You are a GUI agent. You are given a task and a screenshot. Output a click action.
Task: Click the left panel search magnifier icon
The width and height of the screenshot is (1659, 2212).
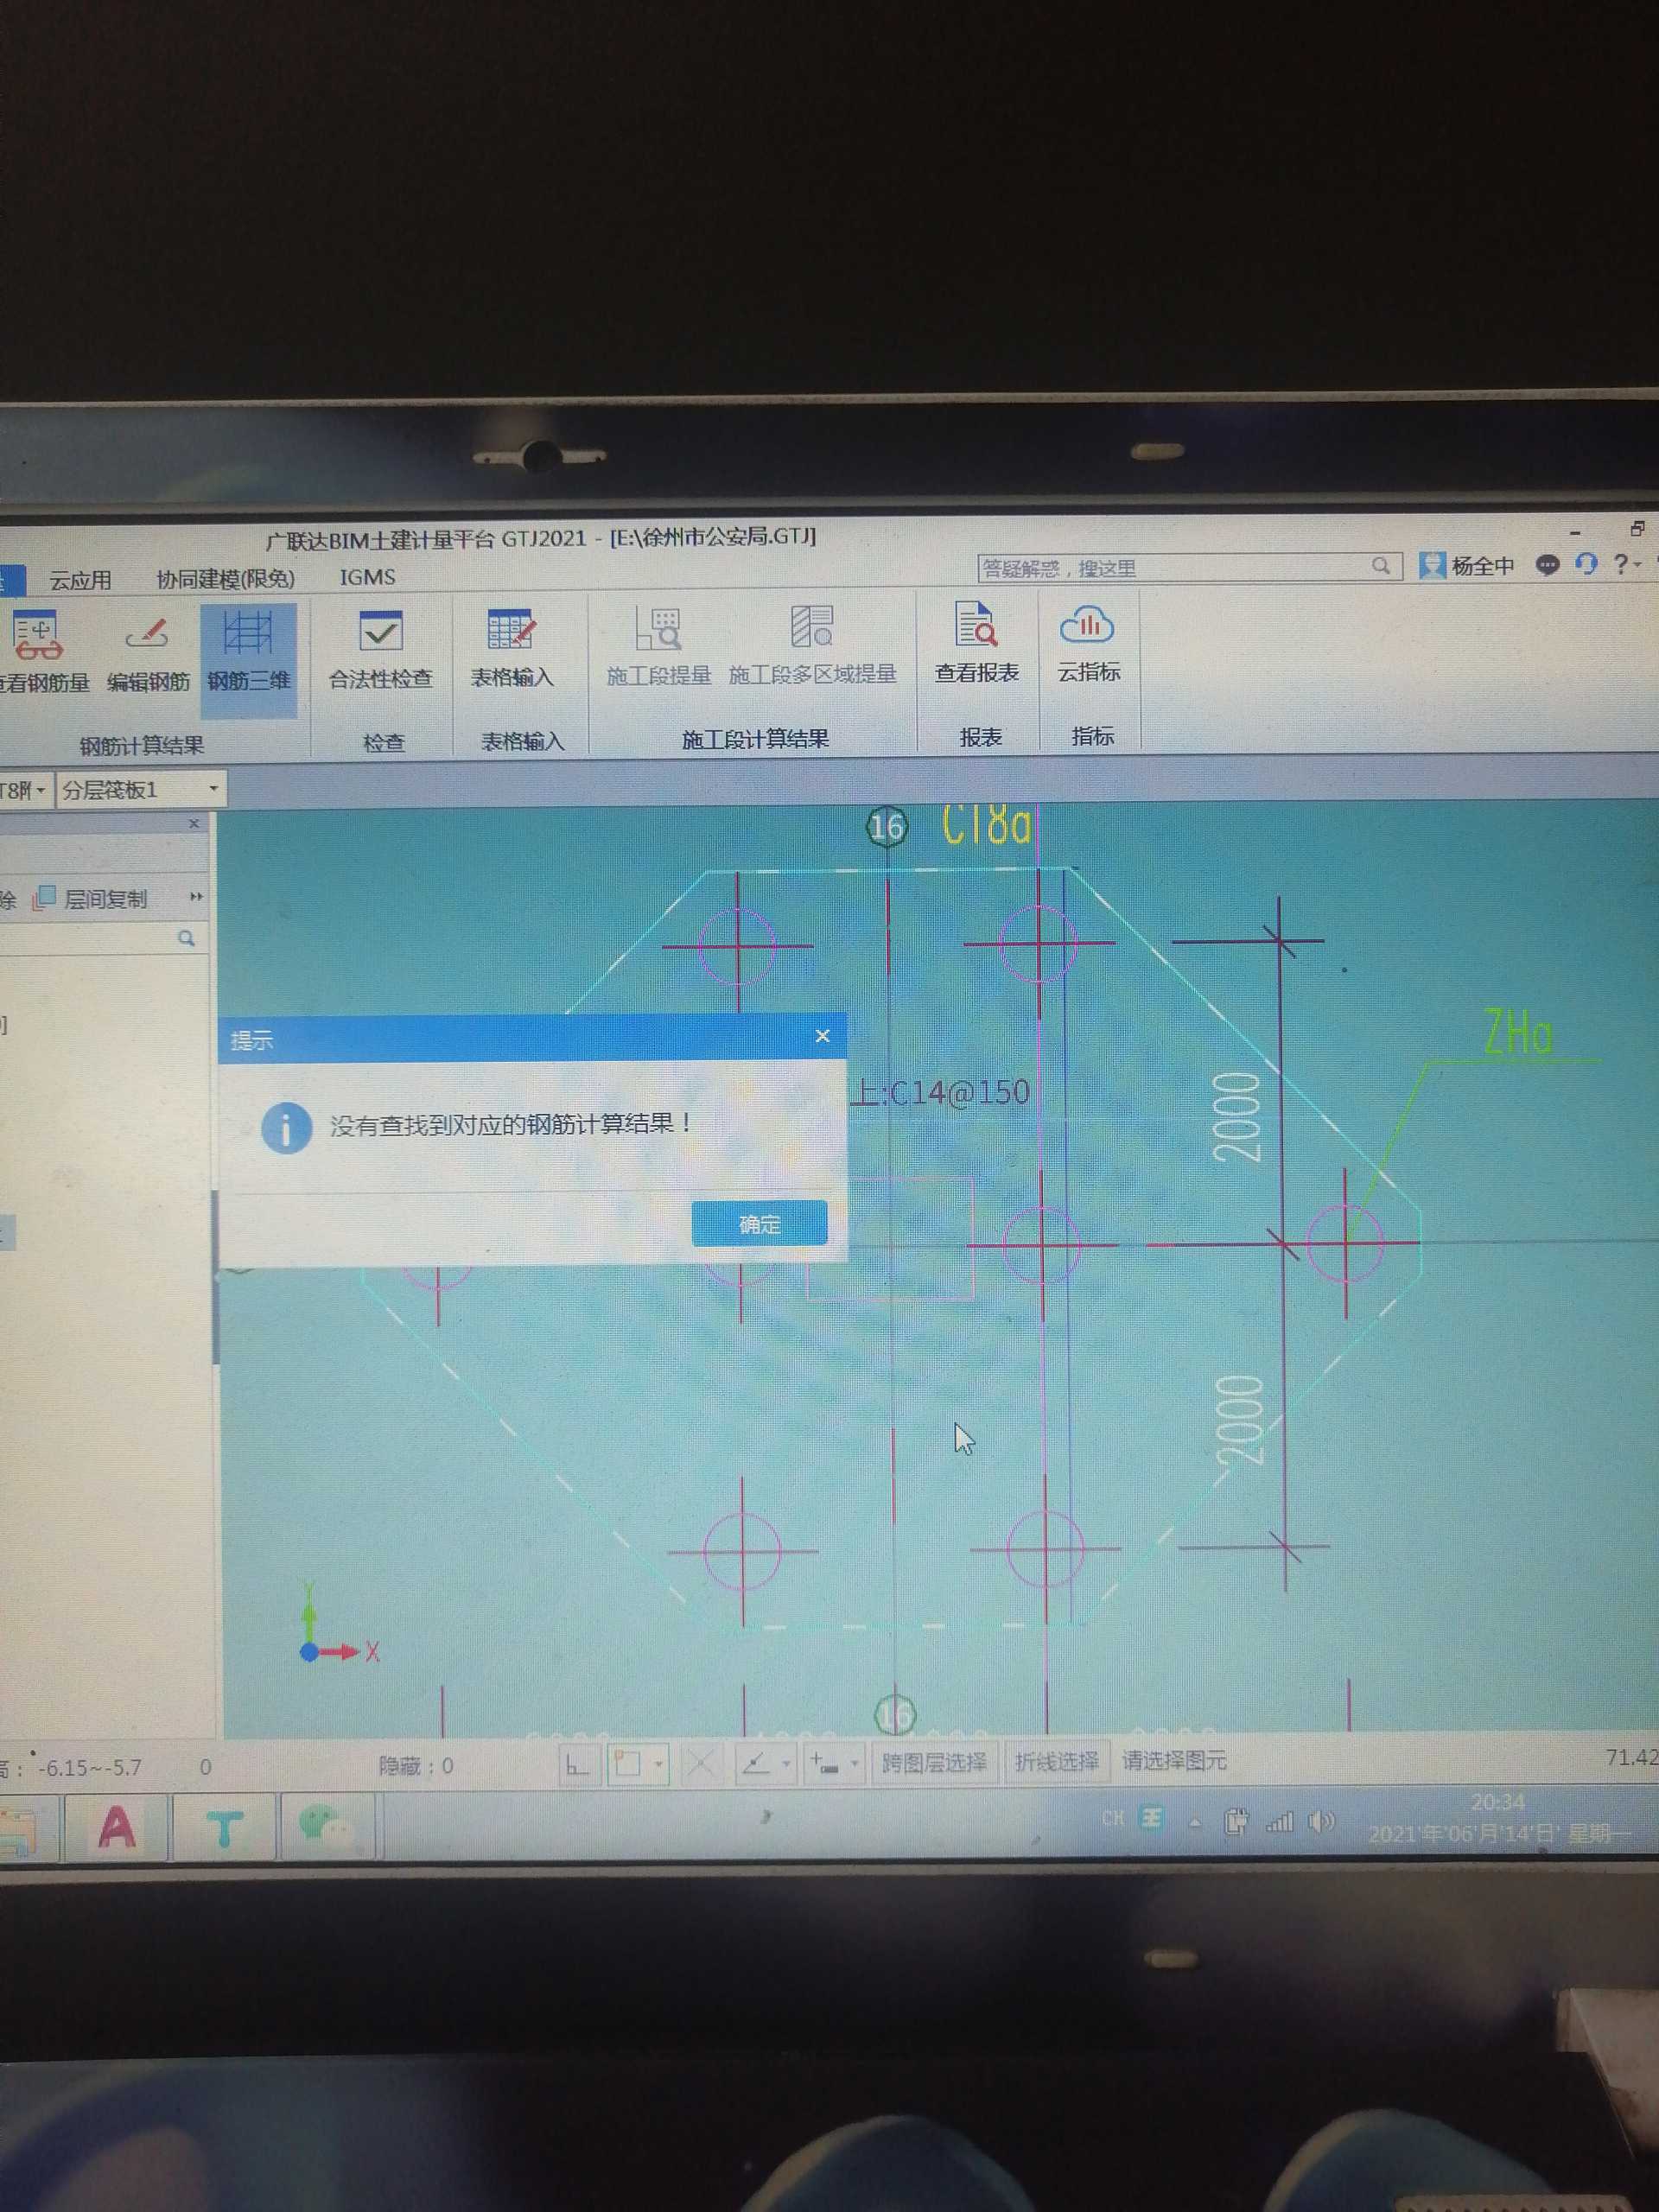click(x=186, y=938)
